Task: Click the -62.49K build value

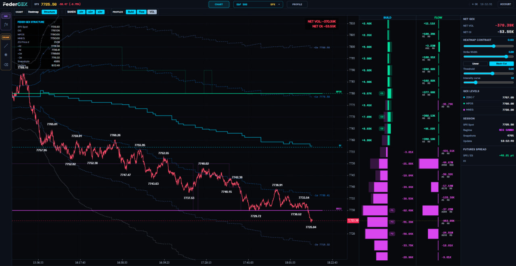Action: pyautogui.click(x=408, y=210)
